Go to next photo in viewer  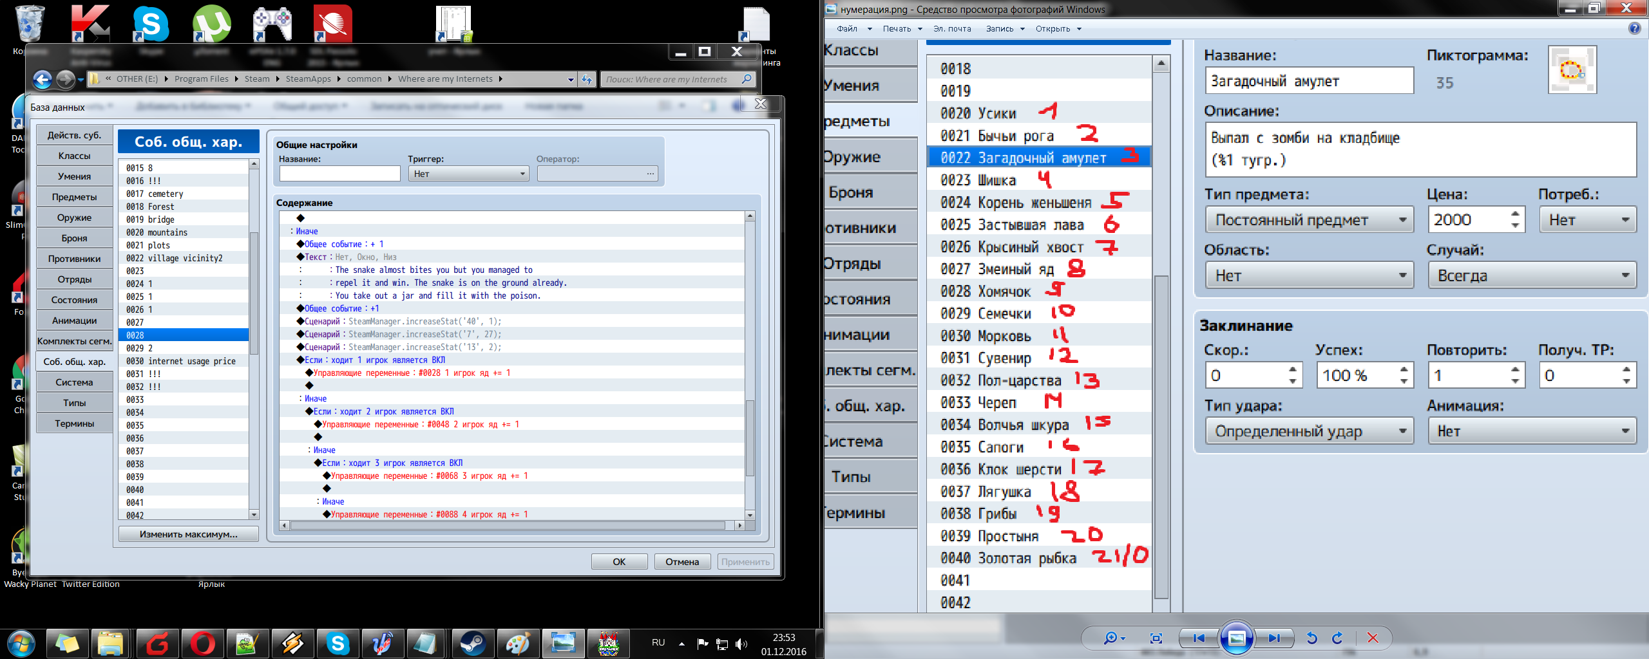tap(1273, 638)
